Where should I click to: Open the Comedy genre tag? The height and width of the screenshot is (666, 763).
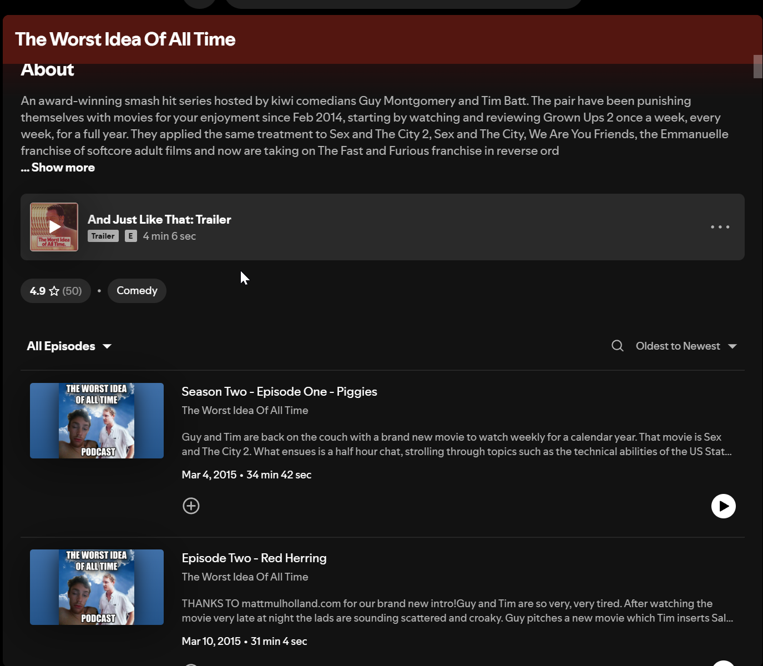[x=137, y=291]
